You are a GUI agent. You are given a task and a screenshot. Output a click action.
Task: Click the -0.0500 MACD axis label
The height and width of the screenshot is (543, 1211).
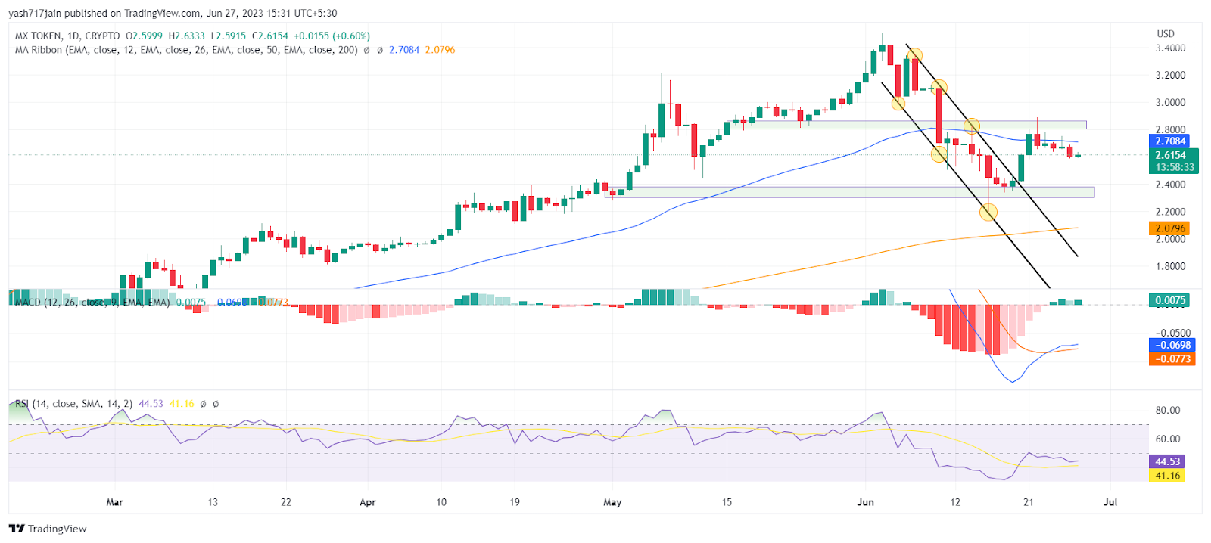1172,333
